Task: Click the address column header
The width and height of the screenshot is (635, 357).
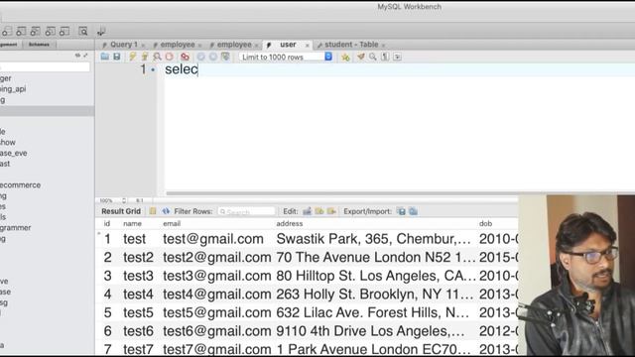Action: (x=289, y=223)
